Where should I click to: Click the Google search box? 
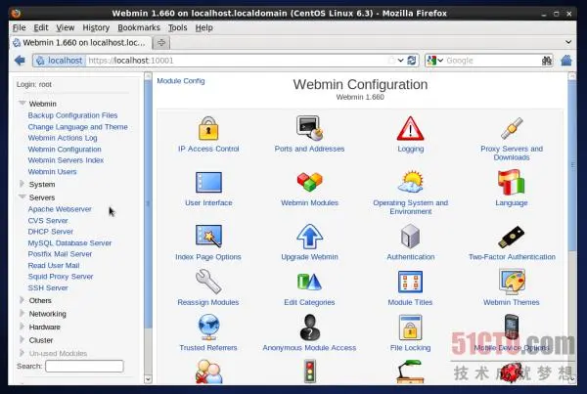[491, 61]
